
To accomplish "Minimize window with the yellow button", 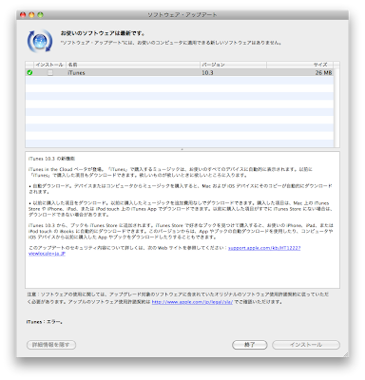I will coord(31,14).
